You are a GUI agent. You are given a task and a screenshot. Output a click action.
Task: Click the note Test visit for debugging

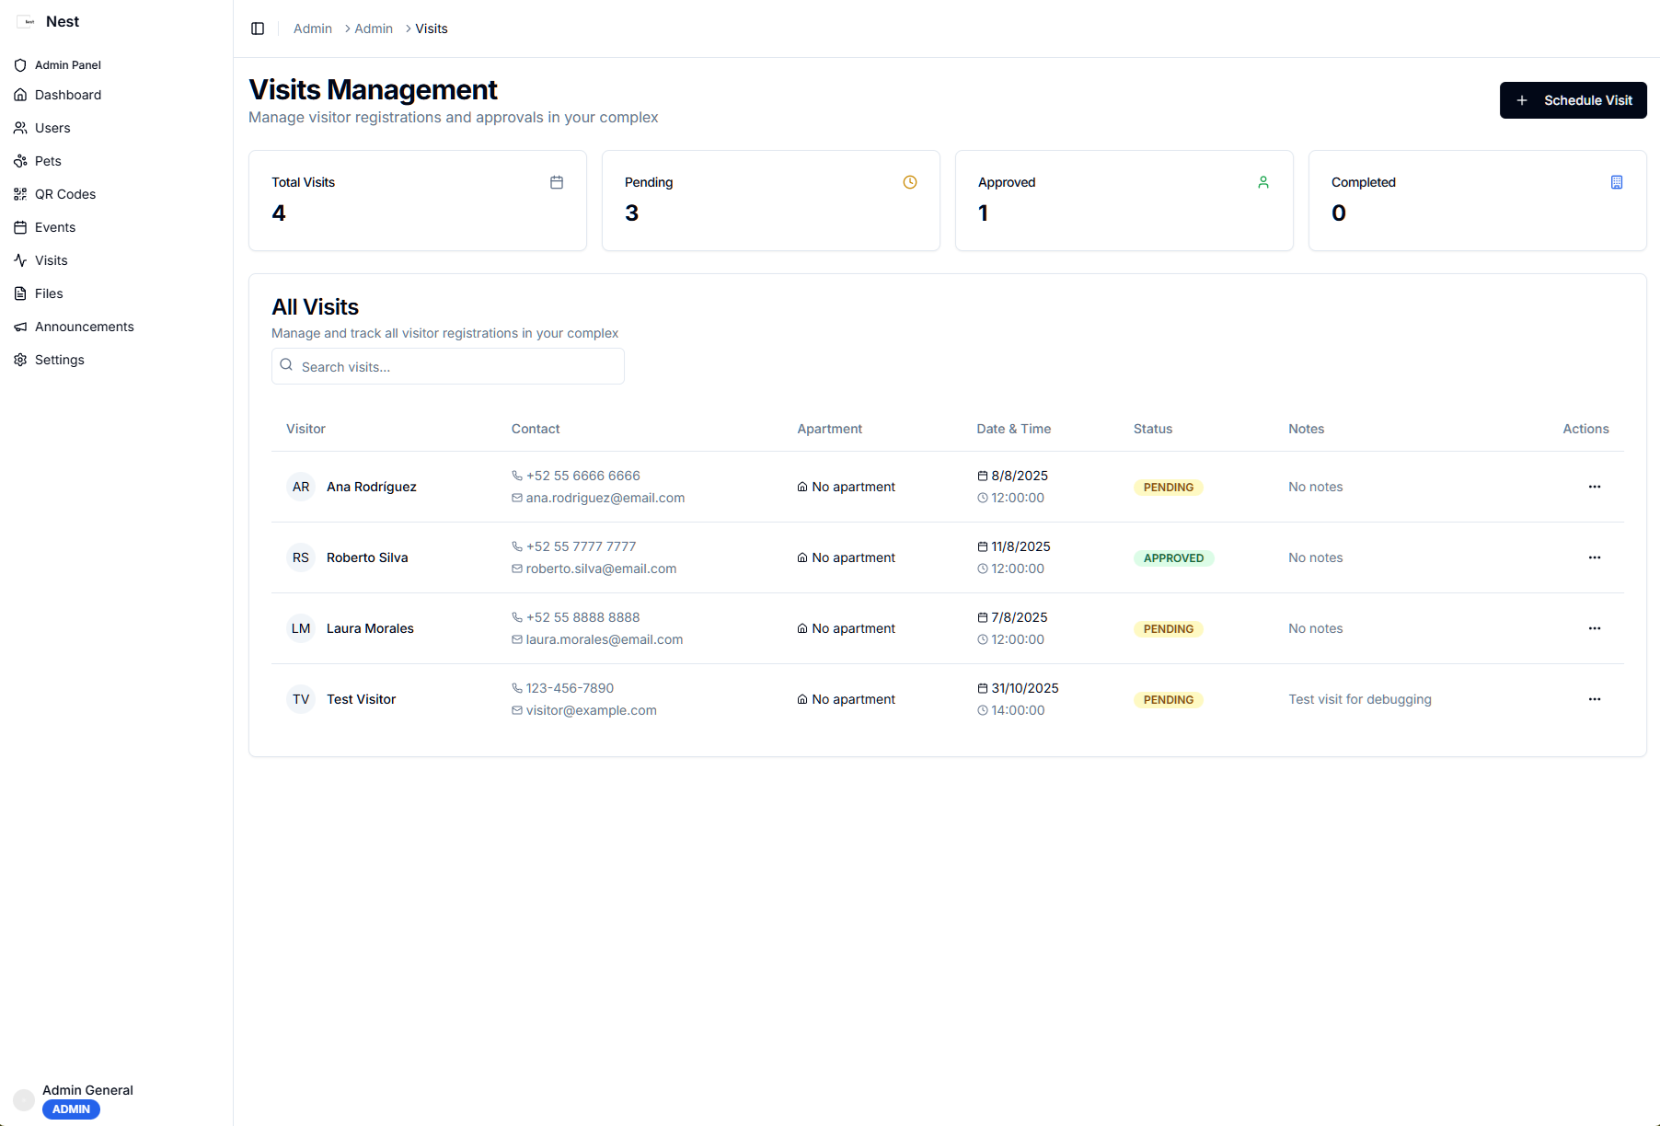click(x=1360, y=699)
